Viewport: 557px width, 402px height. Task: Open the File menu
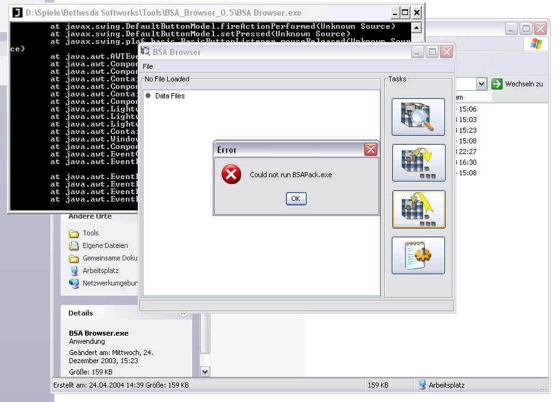coord(148,66)
